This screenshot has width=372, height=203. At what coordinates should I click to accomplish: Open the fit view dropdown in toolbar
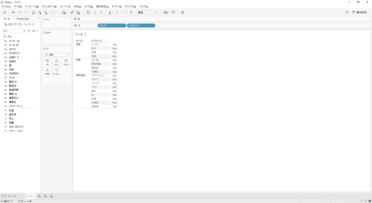coord(147,13)
